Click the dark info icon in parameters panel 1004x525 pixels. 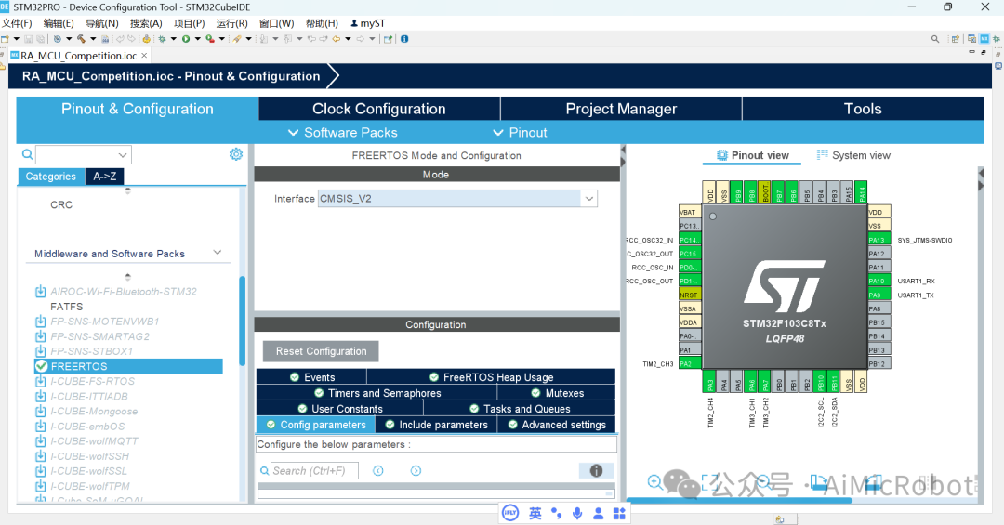[596, 470]
